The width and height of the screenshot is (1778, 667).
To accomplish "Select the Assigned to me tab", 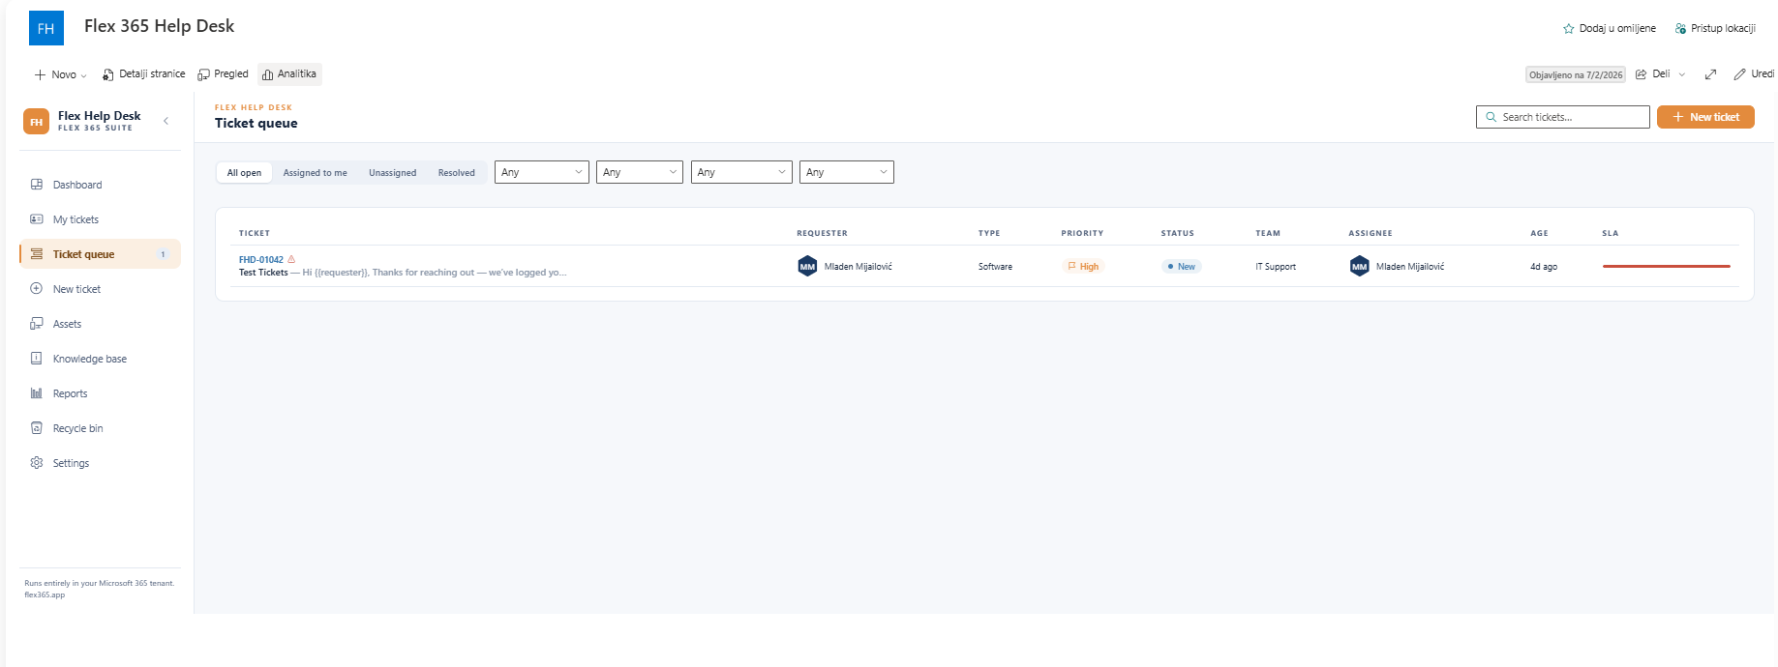I will 315,173.
